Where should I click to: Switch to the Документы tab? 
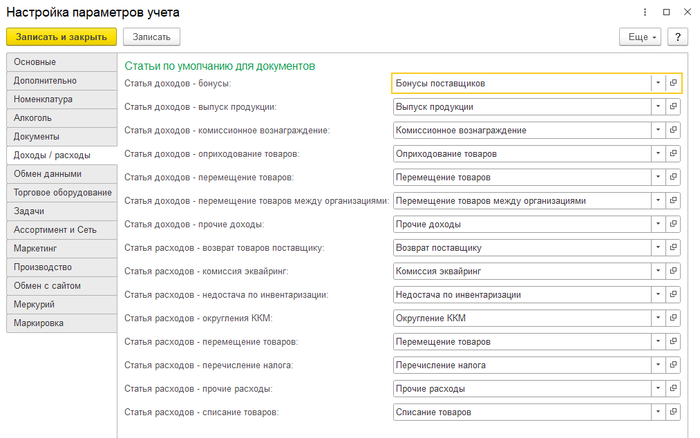[x=62, y=137]
